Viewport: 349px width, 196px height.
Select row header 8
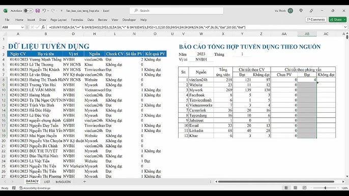coord(4,80)
